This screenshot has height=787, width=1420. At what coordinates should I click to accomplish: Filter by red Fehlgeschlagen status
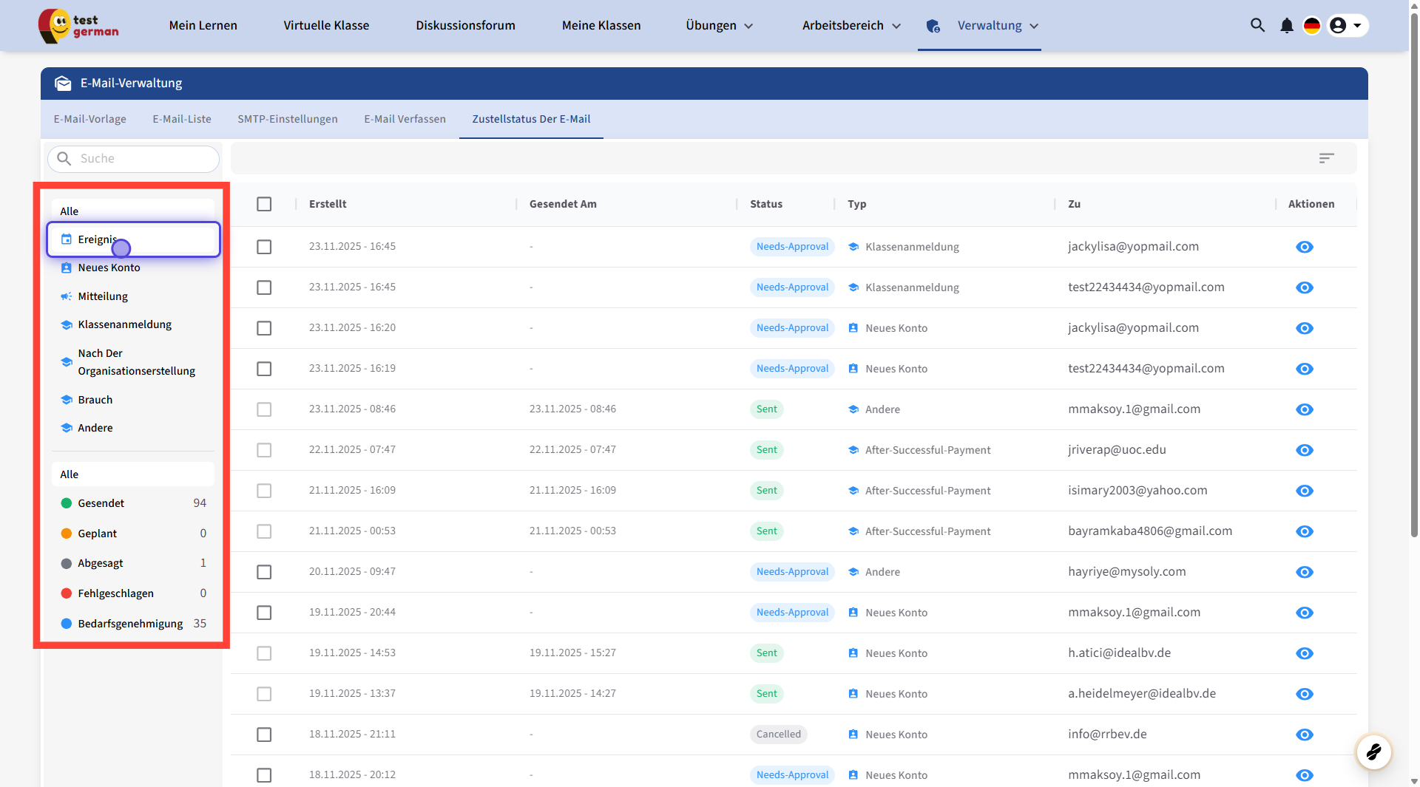coord(115,593)
